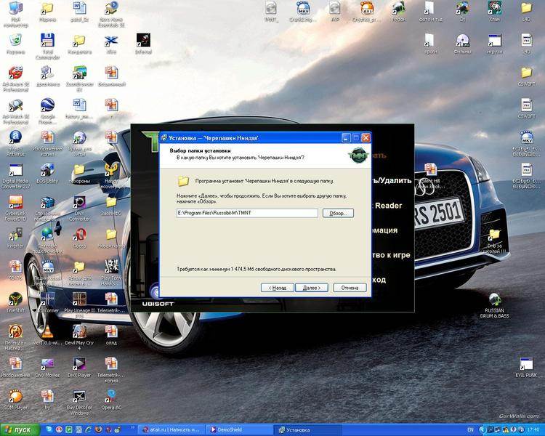Cancel setup with the Отмена button

click(350, 288)
